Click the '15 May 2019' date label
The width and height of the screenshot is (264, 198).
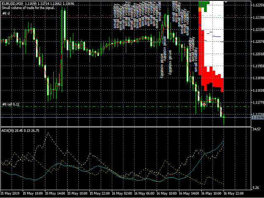point(10,193)
